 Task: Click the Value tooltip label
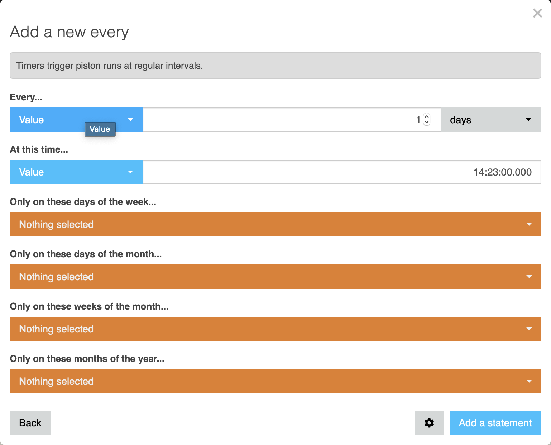(x=100, y=129)
